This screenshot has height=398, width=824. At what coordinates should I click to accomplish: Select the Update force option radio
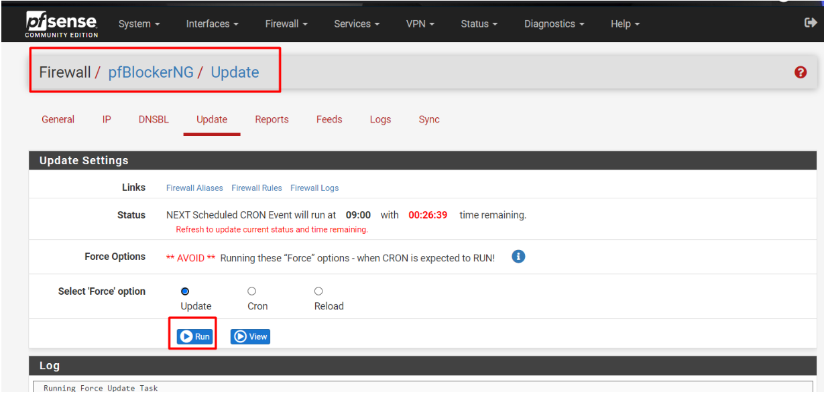pyautogui.click(x=185, y=291)
